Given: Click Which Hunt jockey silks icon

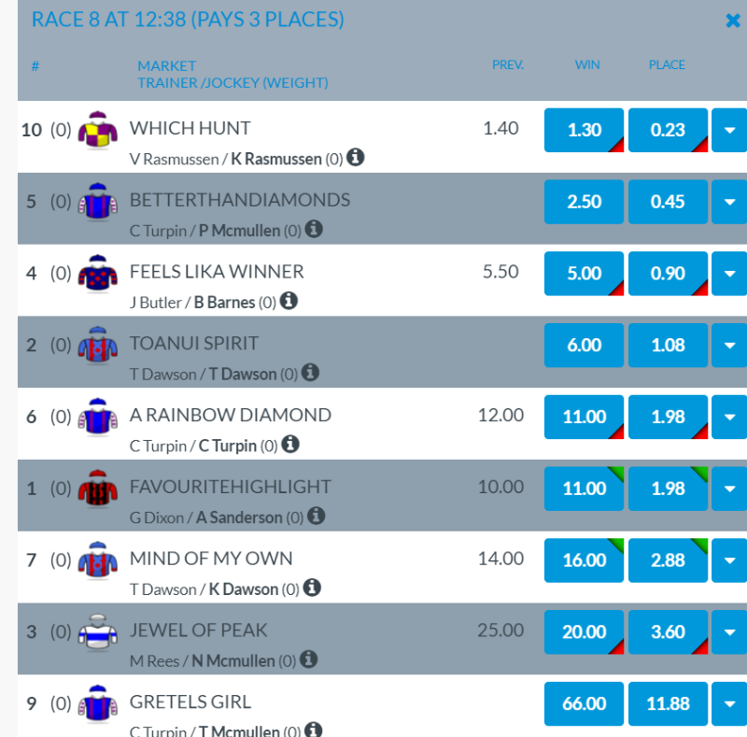Looking at the screenshot, I should tap(97, 130).
